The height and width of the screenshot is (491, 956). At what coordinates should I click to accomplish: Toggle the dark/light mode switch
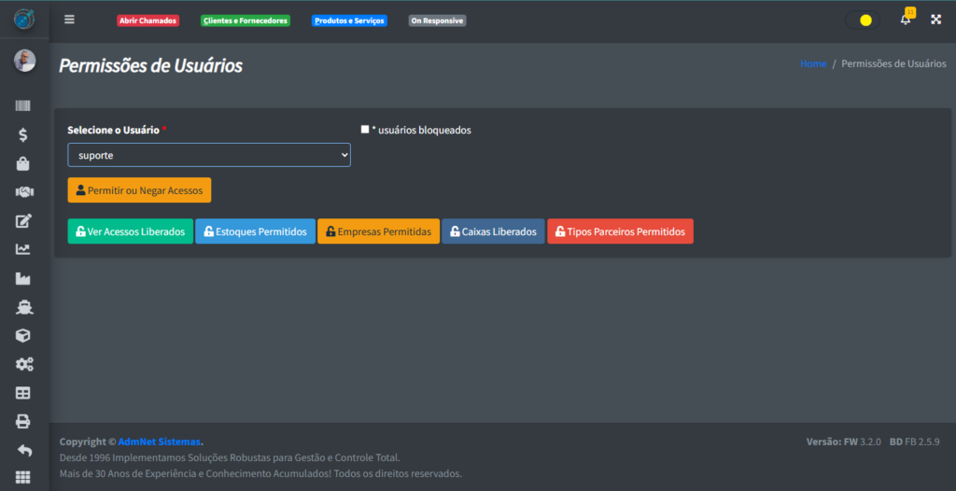coord(862,21)
